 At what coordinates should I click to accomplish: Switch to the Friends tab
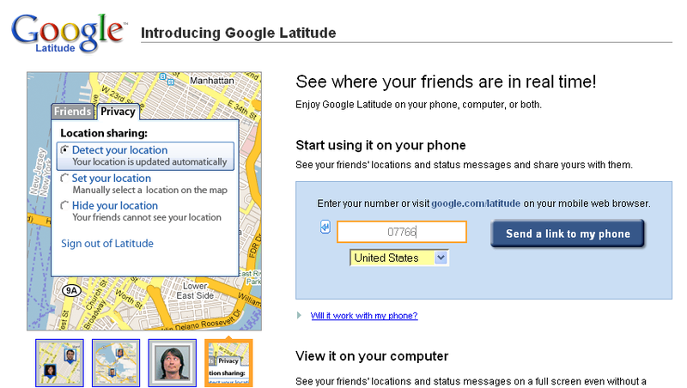72,112
